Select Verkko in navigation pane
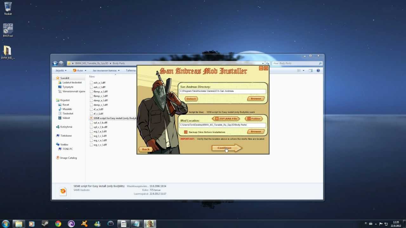The width and height of the screenshot is (406, 228). point(64,145)
